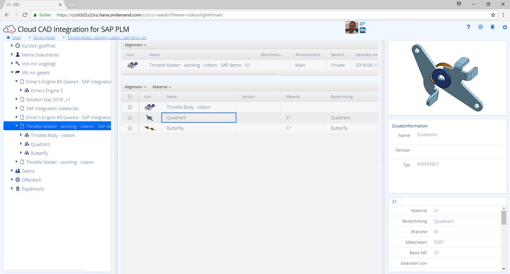510x274 pixels.
Task: Click the Teams people icon
Action: coord(18,171)
